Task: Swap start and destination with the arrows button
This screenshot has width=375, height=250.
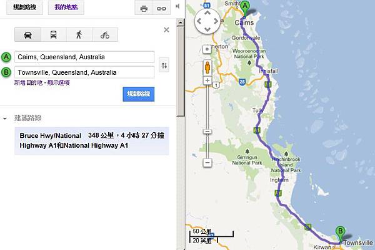Action: tap(164, 65)
